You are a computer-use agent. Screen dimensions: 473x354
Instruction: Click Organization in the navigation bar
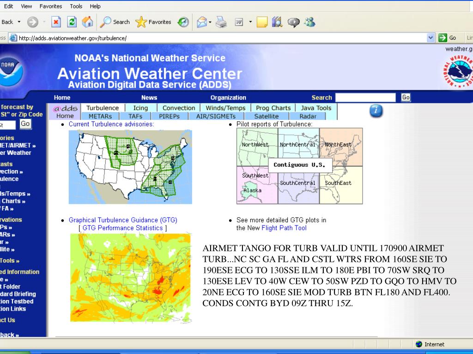pos(228,98)
